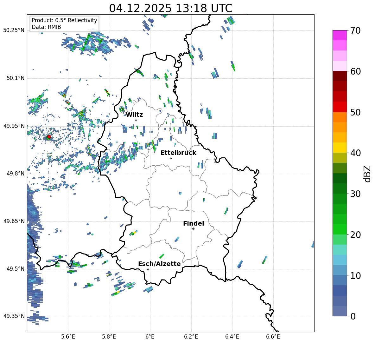Click the Wiltz station cross marker
375x343 pixels.
(136, 120)
